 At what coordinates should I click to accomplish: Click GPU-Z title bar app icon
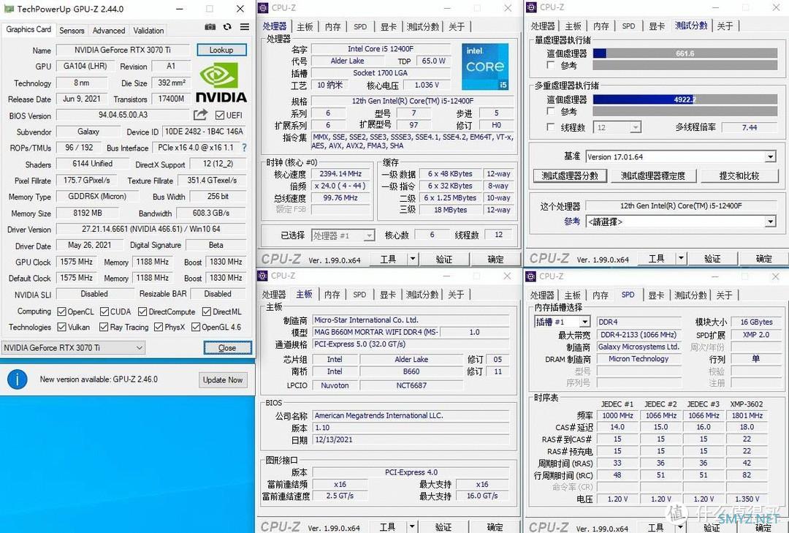coord(9,9)
